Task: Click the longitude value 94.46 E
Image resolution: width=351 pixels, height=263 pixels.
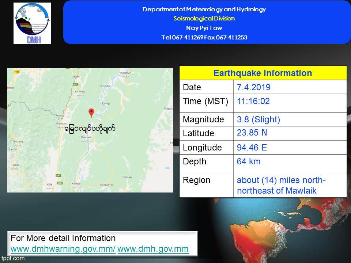Action: click(x=252, y=148)
